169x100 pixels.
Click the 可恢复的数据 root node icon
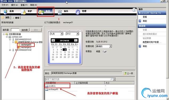pos(7,34)
